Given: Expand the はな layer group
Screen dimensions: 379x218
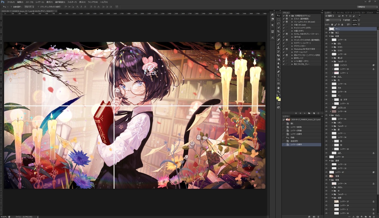Looking at the screenshot, I should click(332, 44).
